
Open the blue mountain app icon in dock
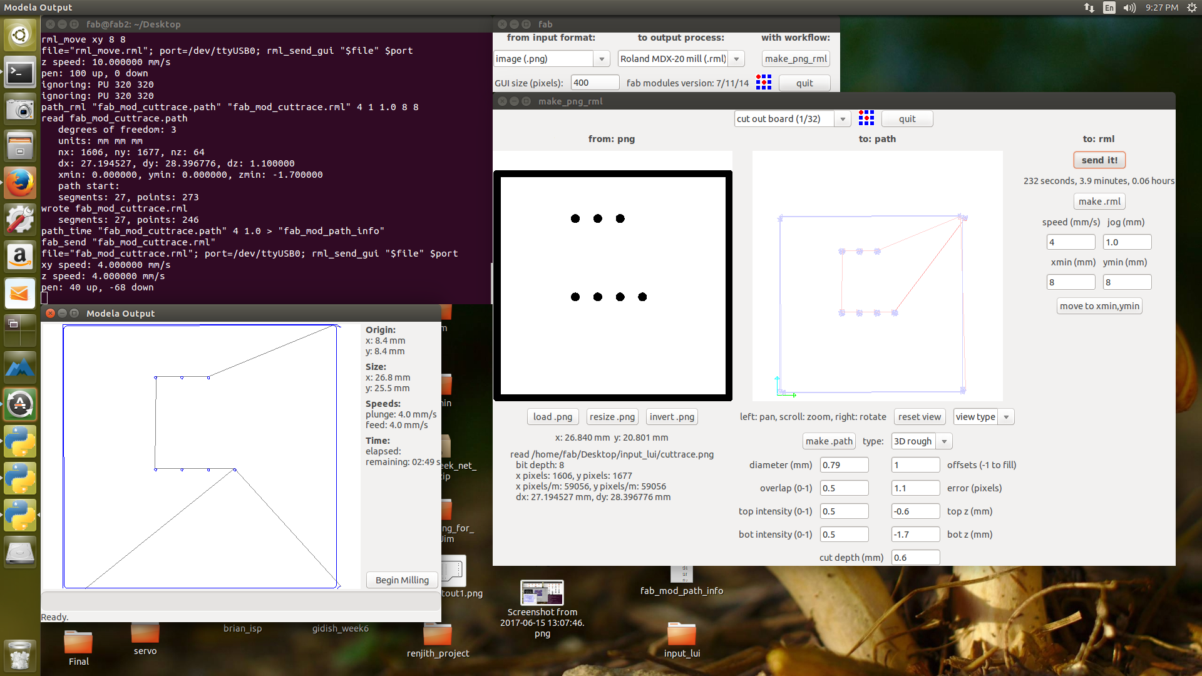pos(20,368)
